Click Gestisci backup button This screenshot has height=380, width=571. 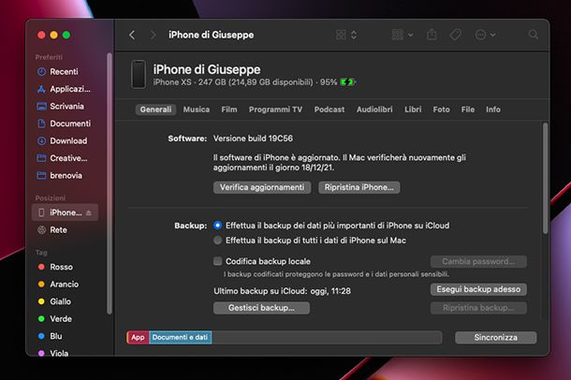[x=261, y=308]
